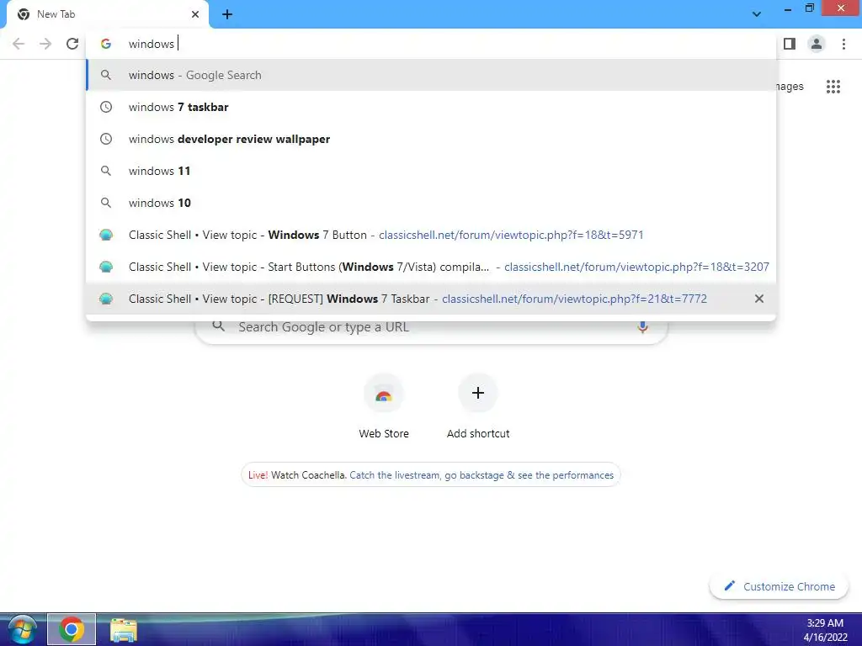
Task: Open Windows Explorer from the taskbar
Action: (124, 630)
